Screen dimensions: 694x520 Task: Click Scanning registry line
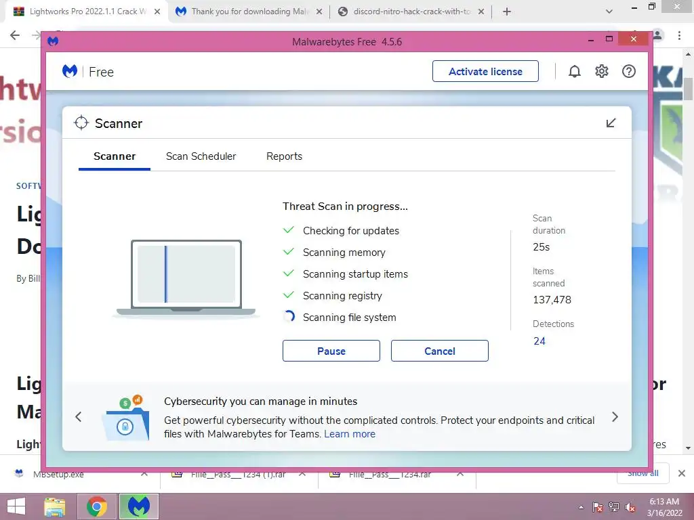point(342,295)
